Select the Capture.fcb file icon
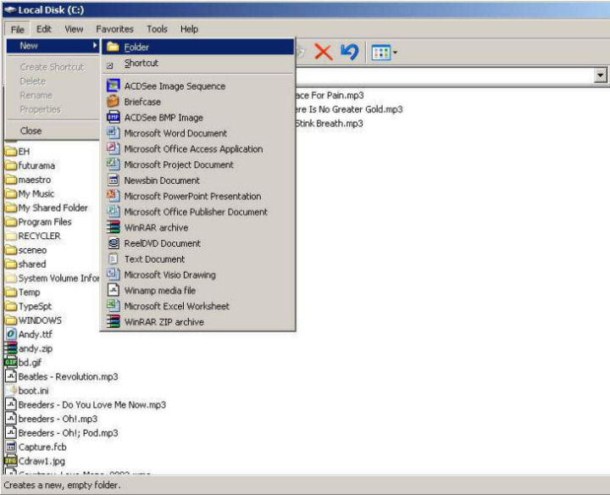The height and width of the screenshot is (495, 610). coord(11,447)
